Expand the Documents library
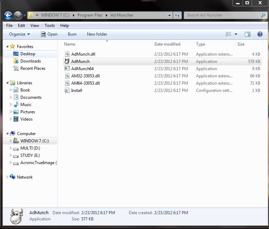269x229 pixels. coord(11,97)
